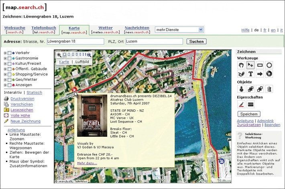The image size is (285, 189).
Task: Click the Speichern button
Action: (x=249, y=114)
